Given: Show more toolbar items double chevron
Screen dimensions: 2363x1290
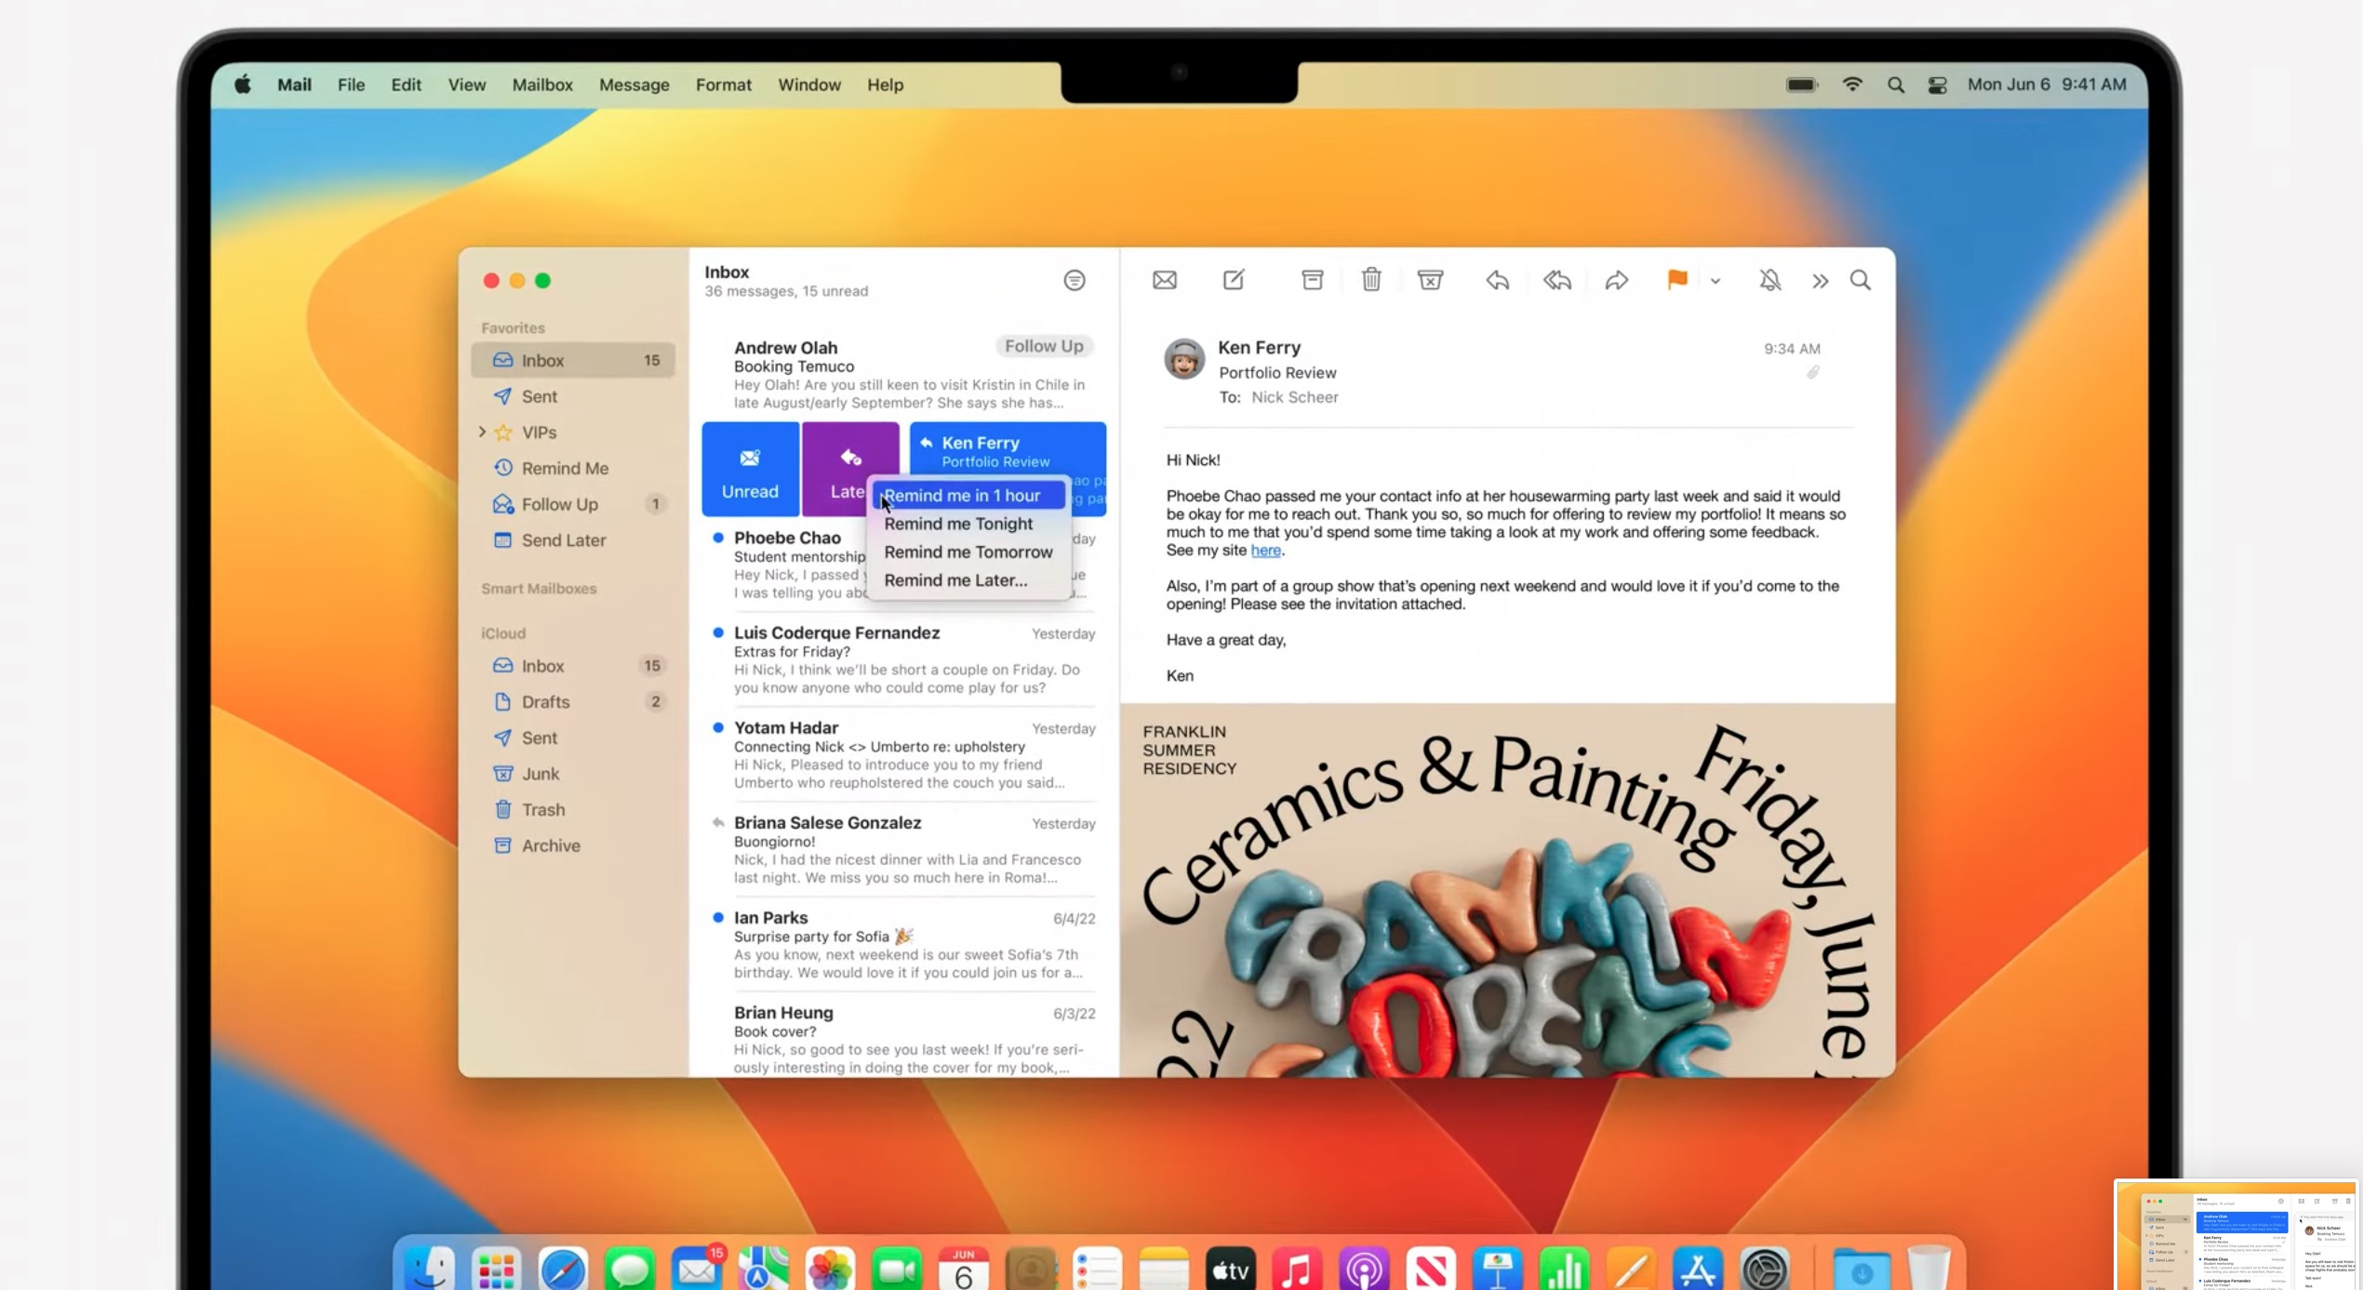Looking at the screenshot, I should pos(1820,281).
